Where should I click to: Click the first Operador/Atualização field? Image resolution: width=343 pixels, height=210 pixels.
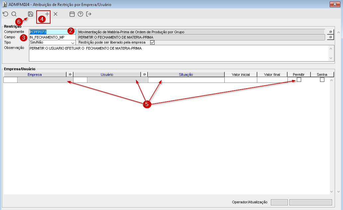(x=279, y=202)
